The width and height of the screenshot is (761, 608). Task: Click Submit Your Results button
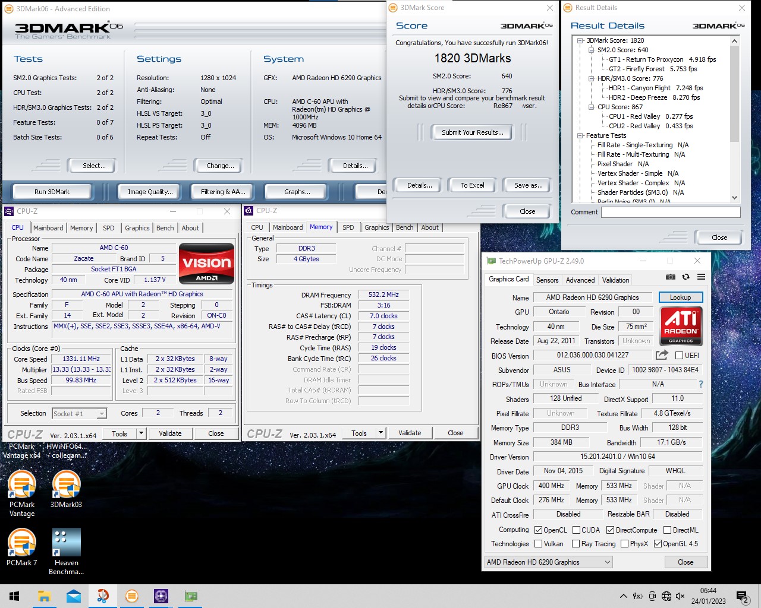click(473, 132)
